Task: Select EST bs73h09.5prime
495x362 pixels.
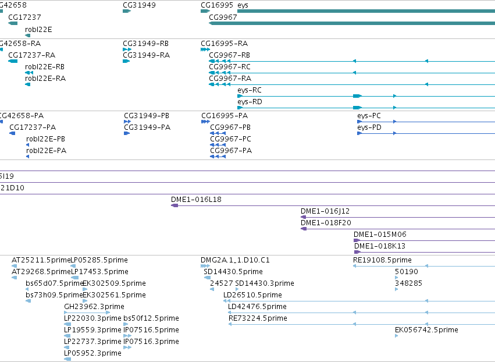Action: [x=54, y=295]
